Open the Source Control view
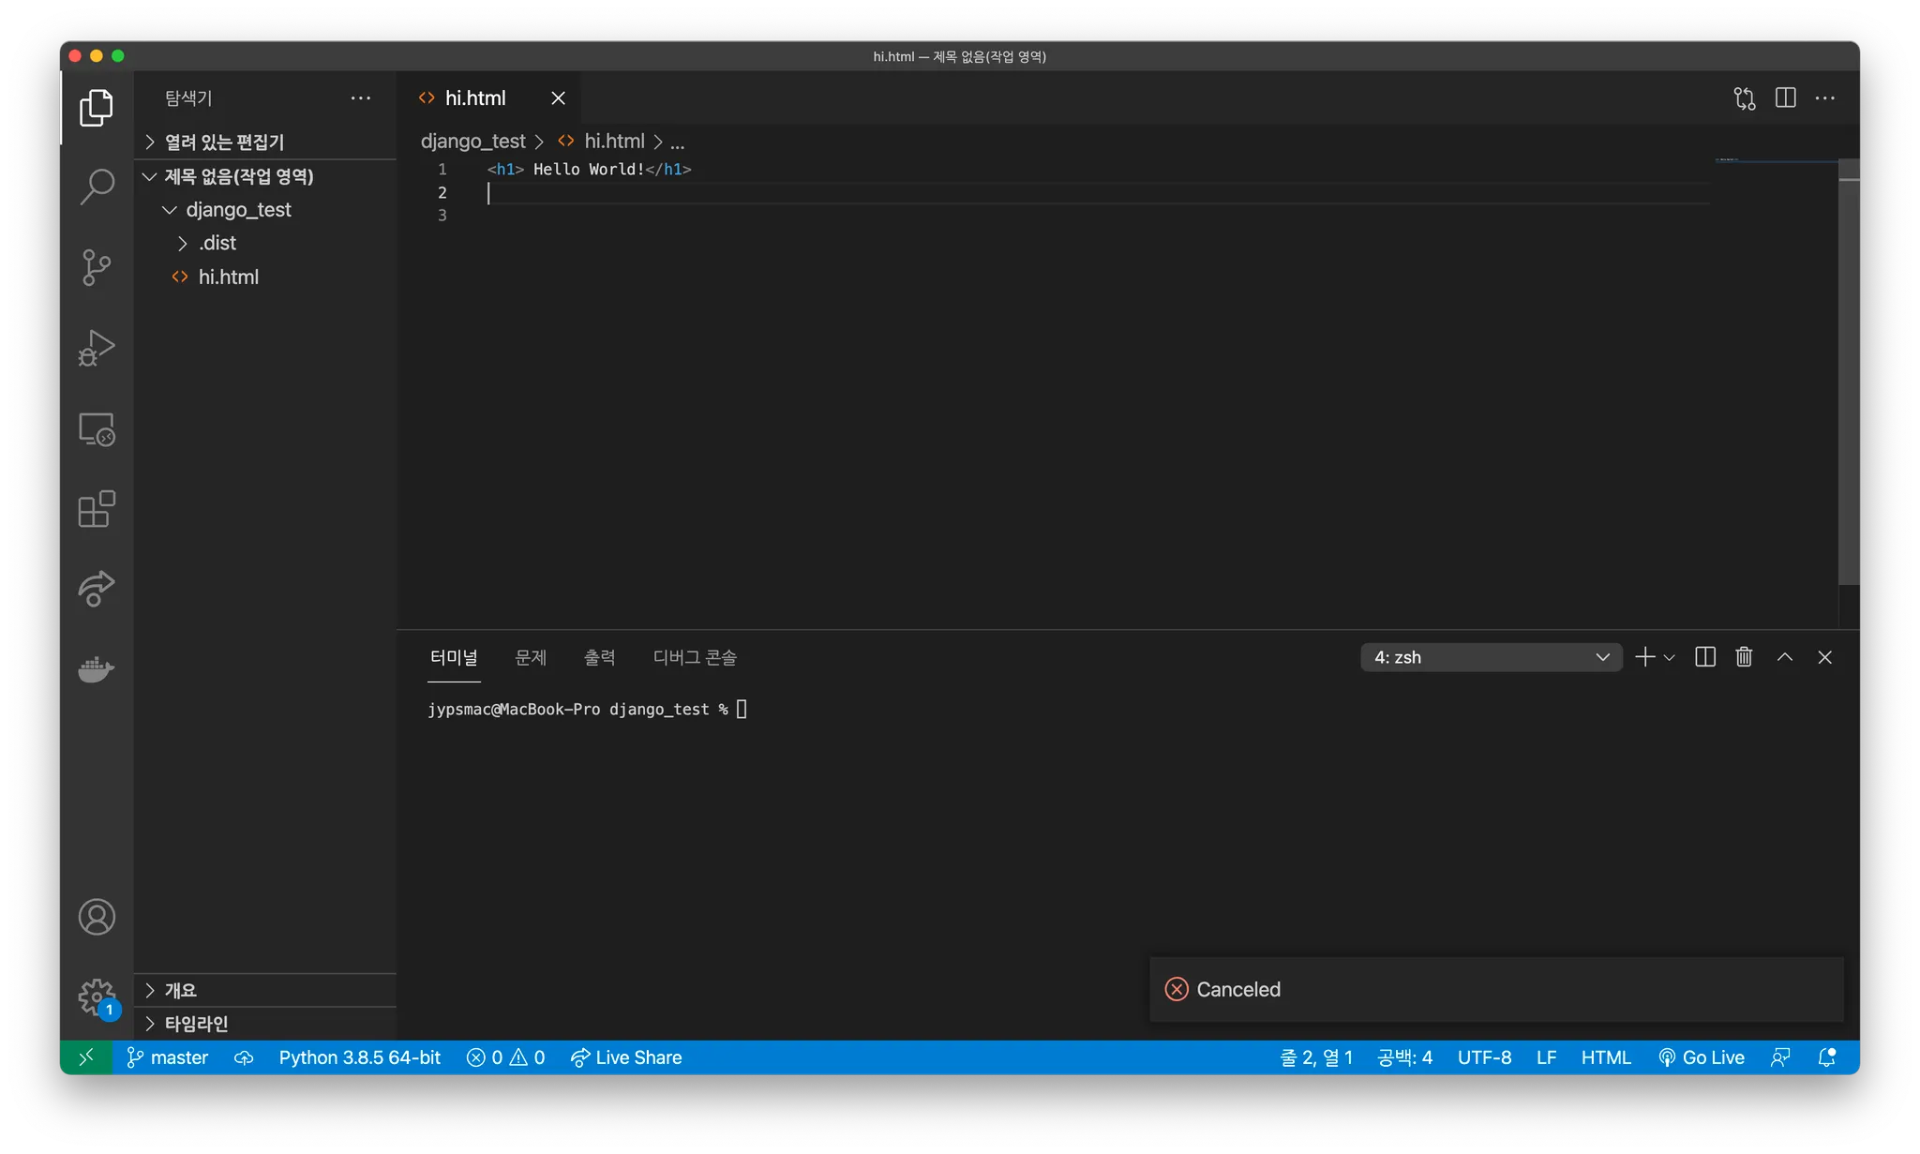The height and width of the screenshot is (1154, 1920). [x=97, y=267]
